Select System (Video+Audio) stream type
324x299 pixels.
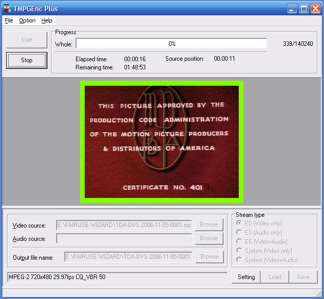267,260
